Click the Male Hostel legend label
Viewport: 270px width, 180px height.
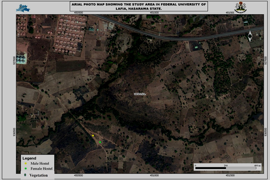pos(39,164)
